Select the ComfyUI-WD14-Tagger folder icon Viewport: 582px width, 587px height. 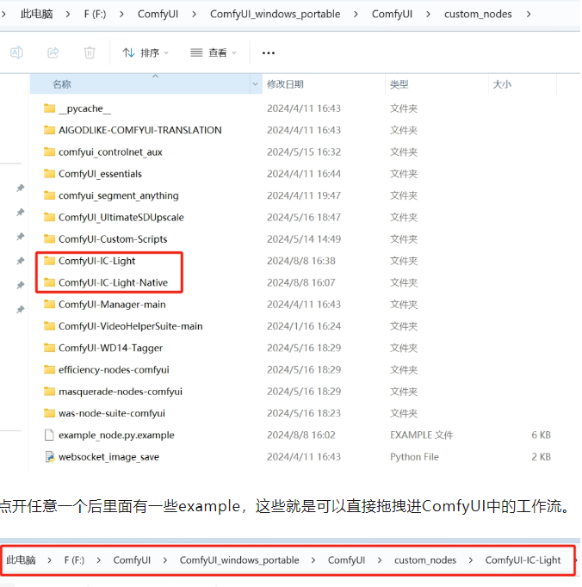click(x=49, y=348)
